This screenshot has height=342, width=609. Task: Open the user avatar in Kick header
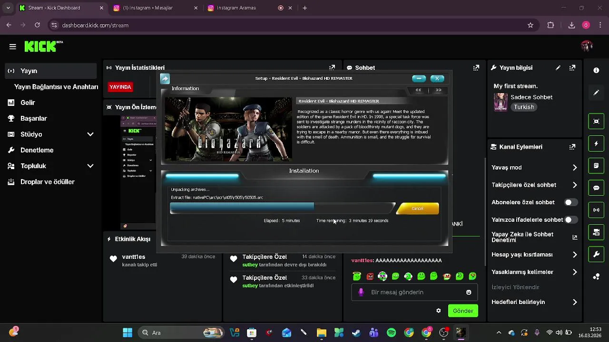(x=586, y=46)
